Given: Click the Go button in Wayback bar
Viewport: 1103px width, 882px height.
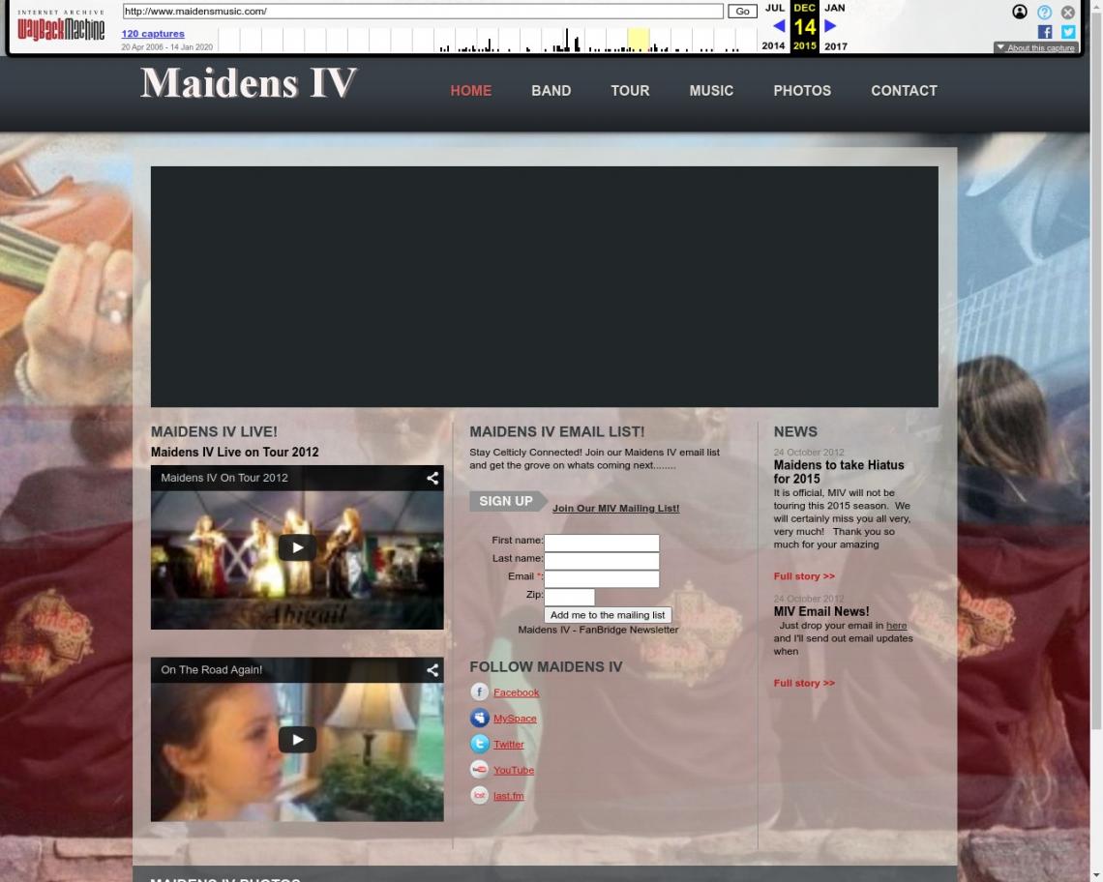Looking at the screenshot, I should [x=742, y=12].
